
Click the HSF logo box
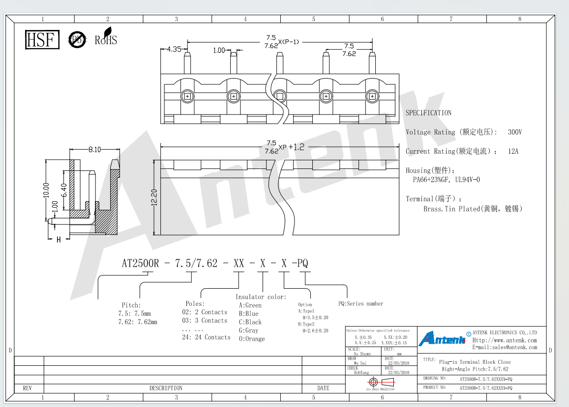[42, 39]
